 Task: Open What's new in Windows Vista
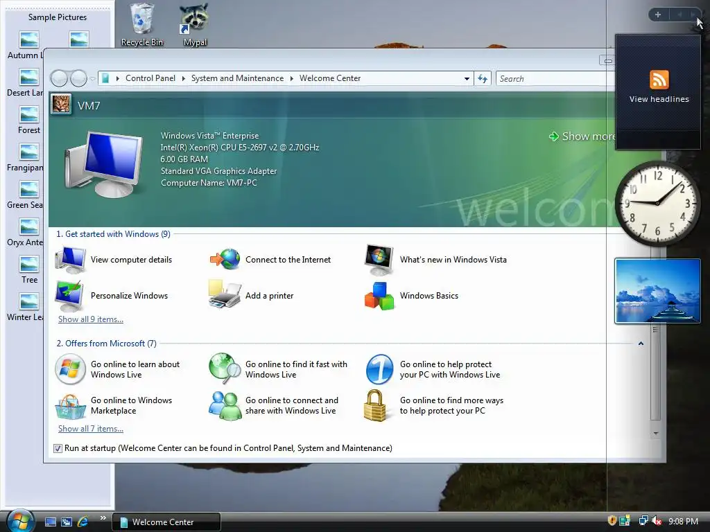[x=435, y=260]
